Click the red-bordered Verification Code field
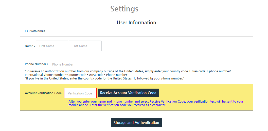268x131 pixels. pos(80,93)
